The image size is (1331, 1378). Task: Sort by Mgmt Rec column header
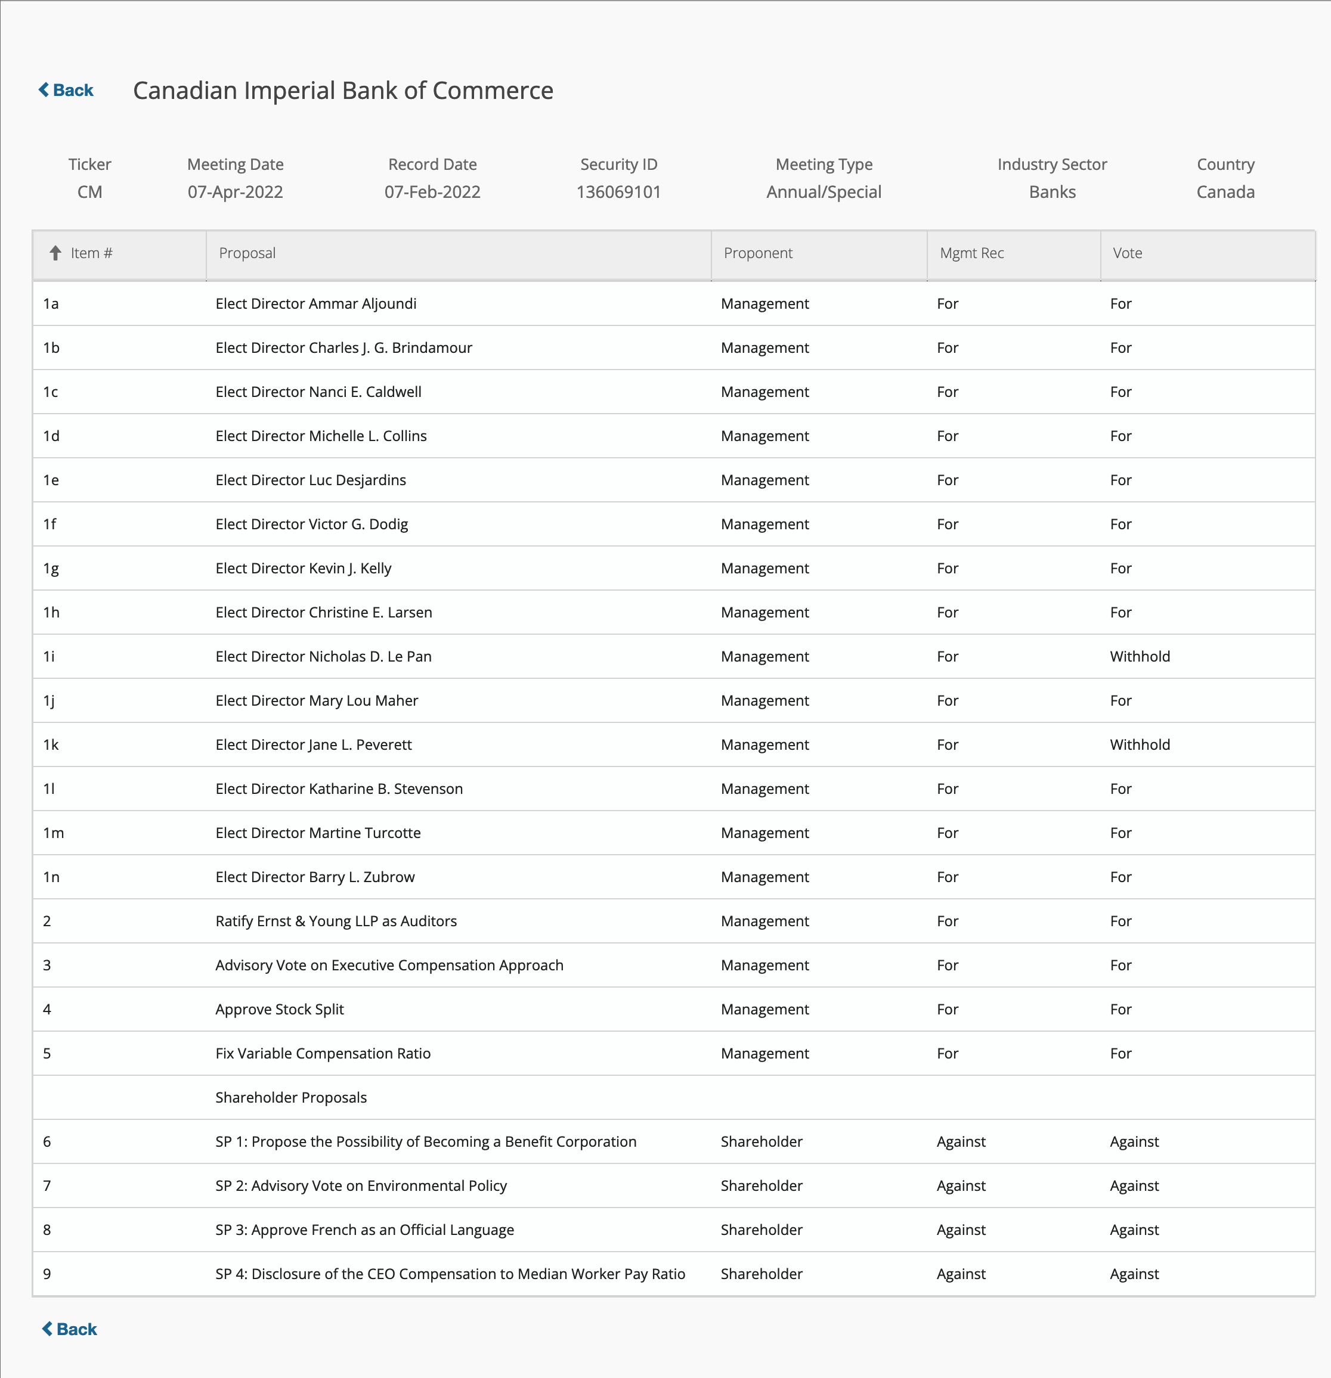pyautogui.click(x=971, y=253)
